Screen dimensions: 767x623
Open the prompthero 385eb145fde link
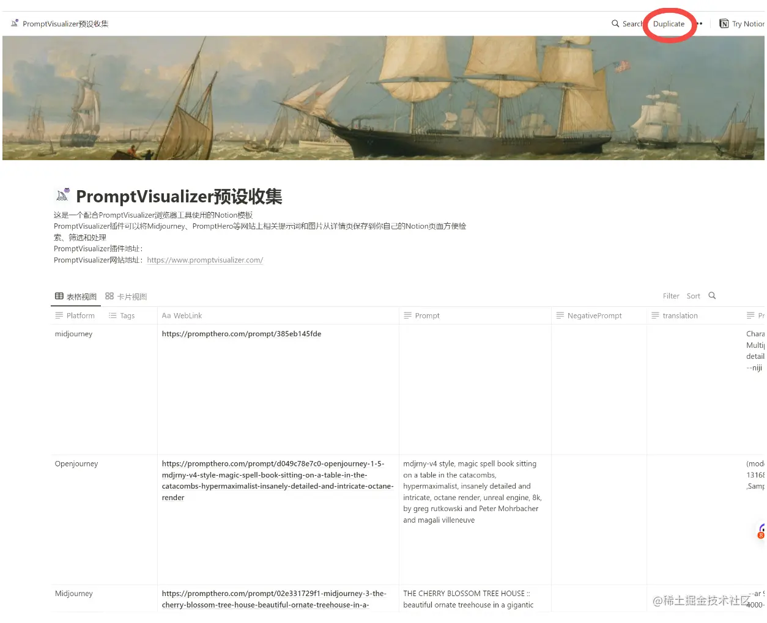coord(242,334)
